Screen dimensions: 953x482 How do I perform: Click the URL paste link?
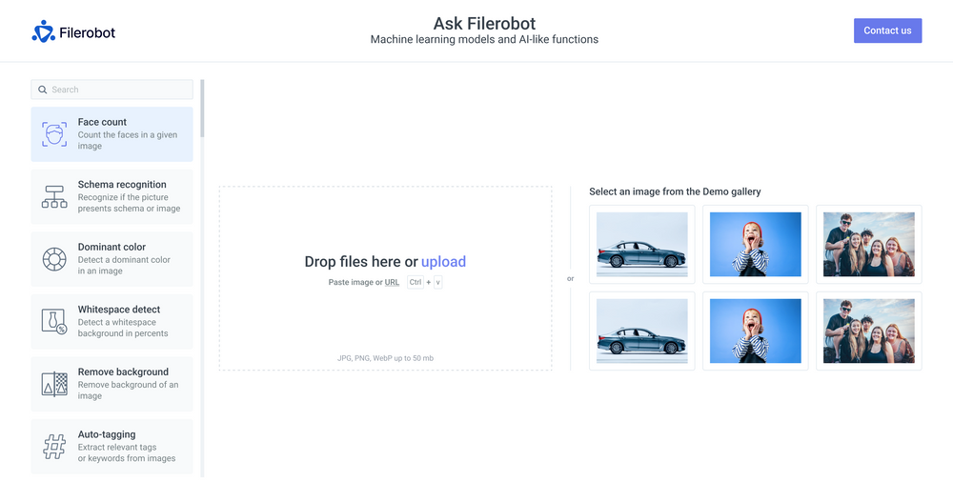point(392,283)
